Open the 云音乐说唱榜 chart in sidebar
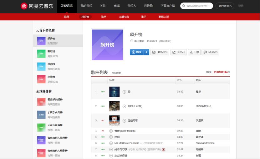 pyautogui.click(x=55, y=100)
